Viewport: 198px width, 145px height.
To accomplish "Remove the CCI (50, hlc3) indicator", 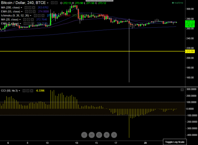I will (x=32, y=91).
